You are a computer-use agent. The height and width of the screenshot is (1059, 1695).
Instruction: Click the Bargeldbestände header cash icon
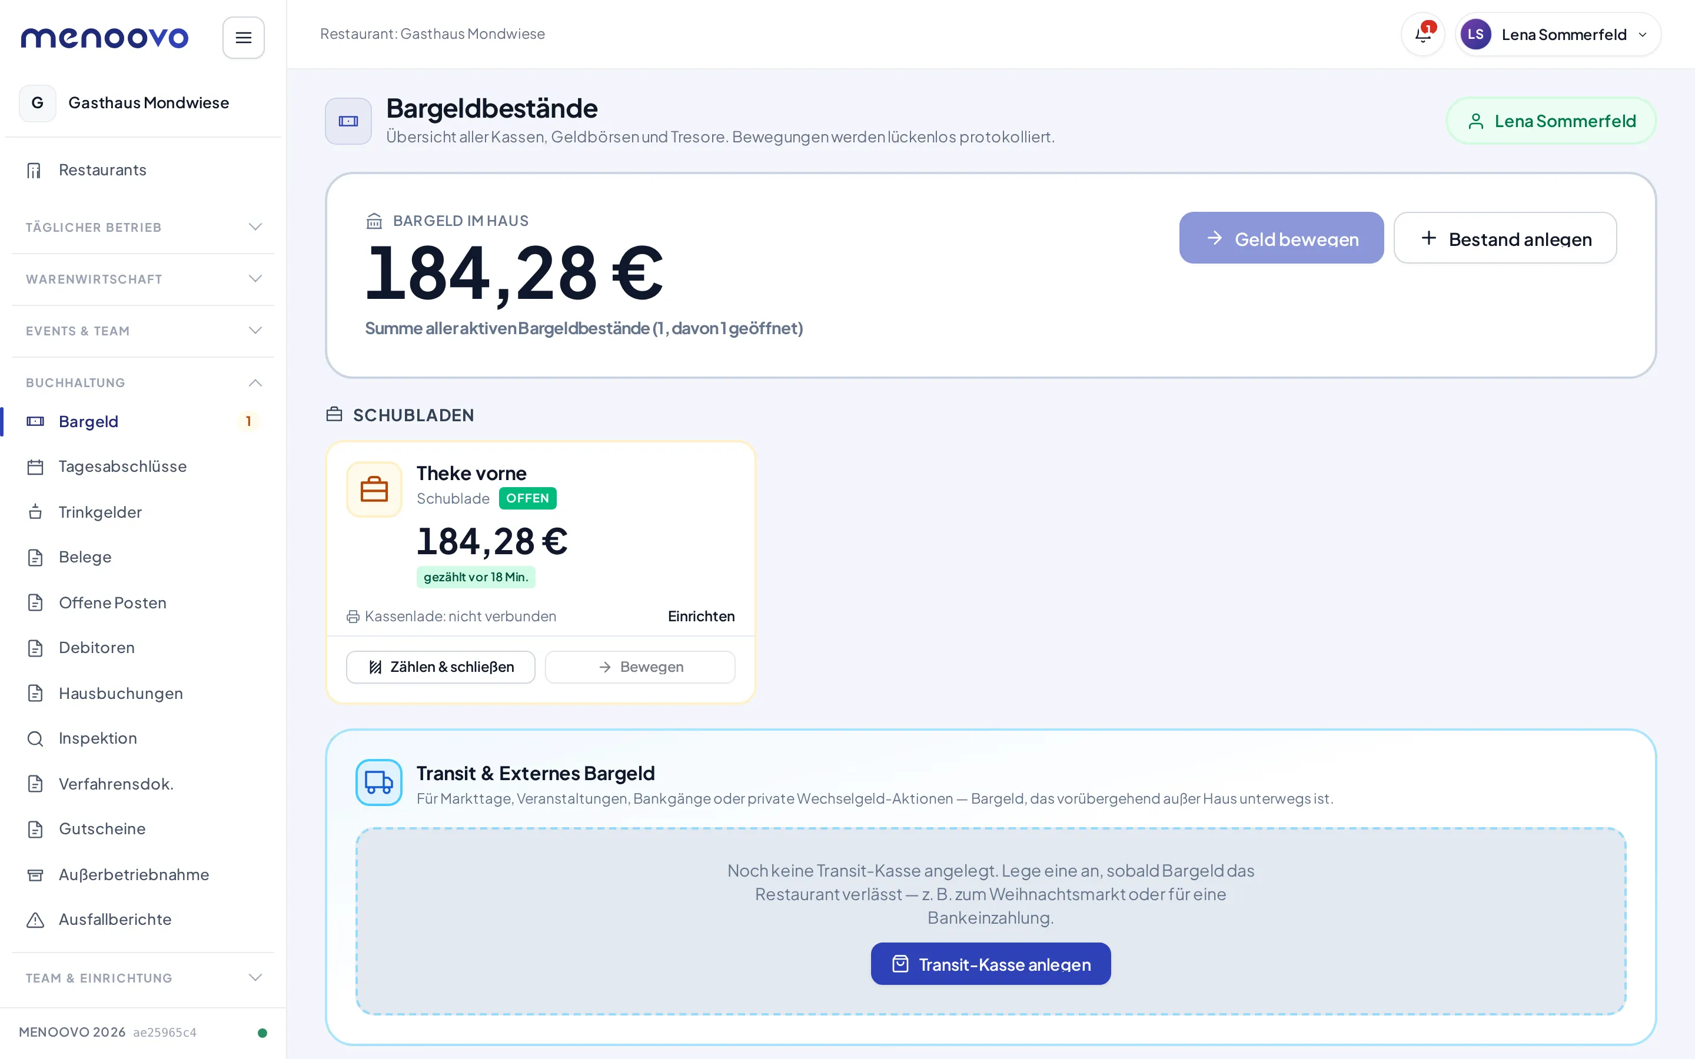tap(348, 121)
